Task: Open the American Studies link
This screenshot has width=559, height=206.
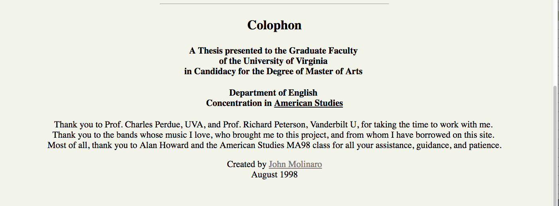Action: (309, 103)
